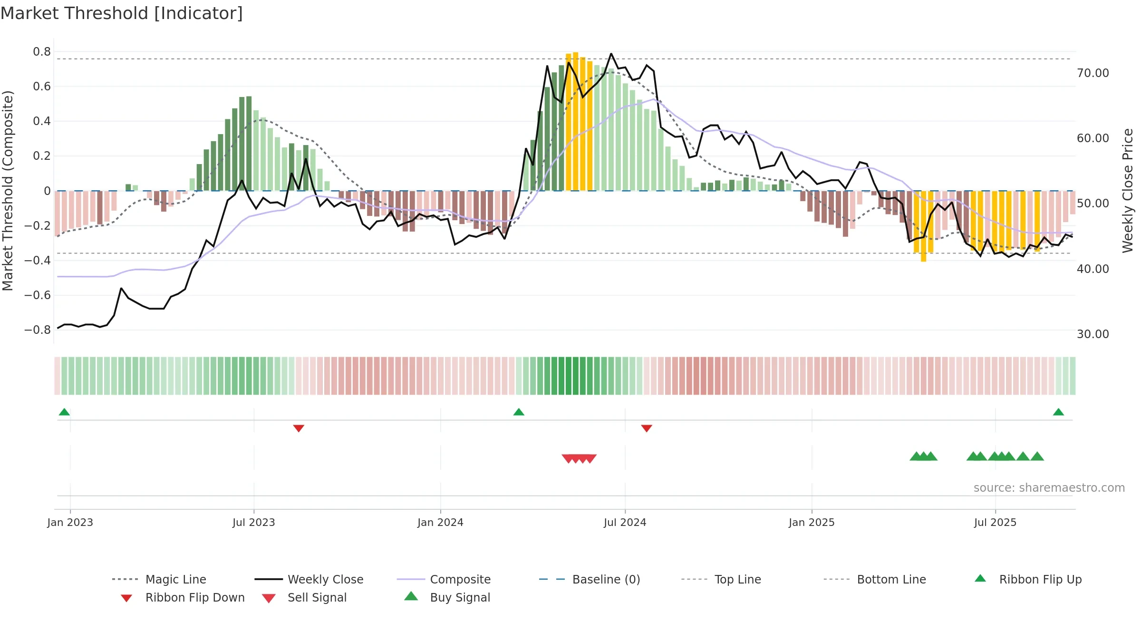Click the Jan 2025 x-axis label

point(812,523)
